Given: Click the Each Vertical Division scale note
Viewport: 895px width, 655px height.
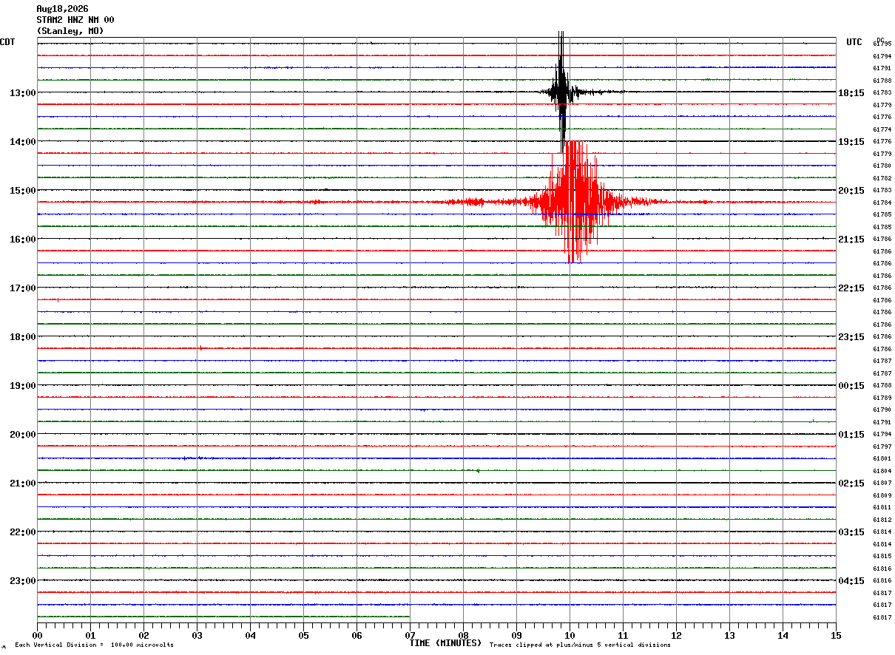Looking at the screenshot, I should pyautogui.click(x=94, y=645).
